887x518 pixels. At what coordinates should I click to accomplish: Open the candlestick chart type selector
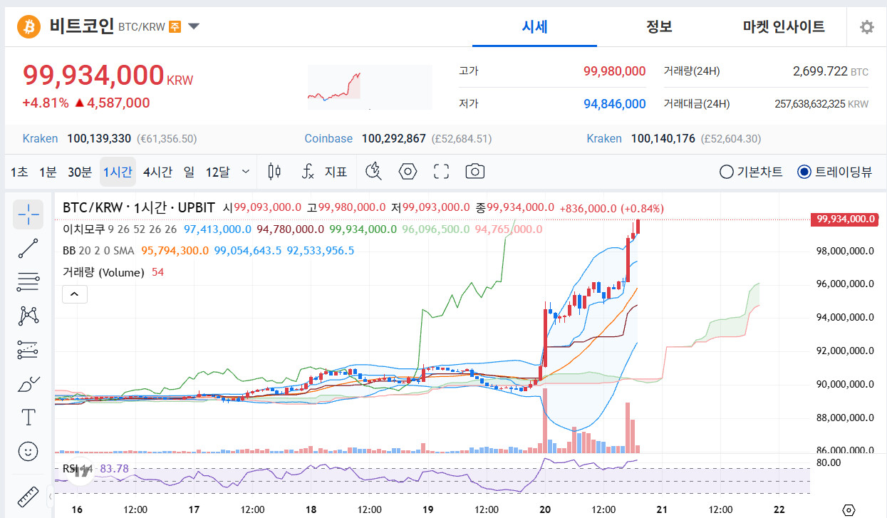(274, 172)
